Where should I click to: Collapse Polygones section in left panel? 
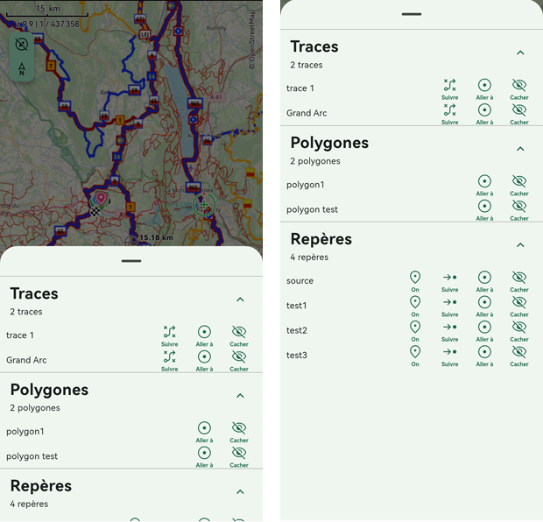click(240, 396)
